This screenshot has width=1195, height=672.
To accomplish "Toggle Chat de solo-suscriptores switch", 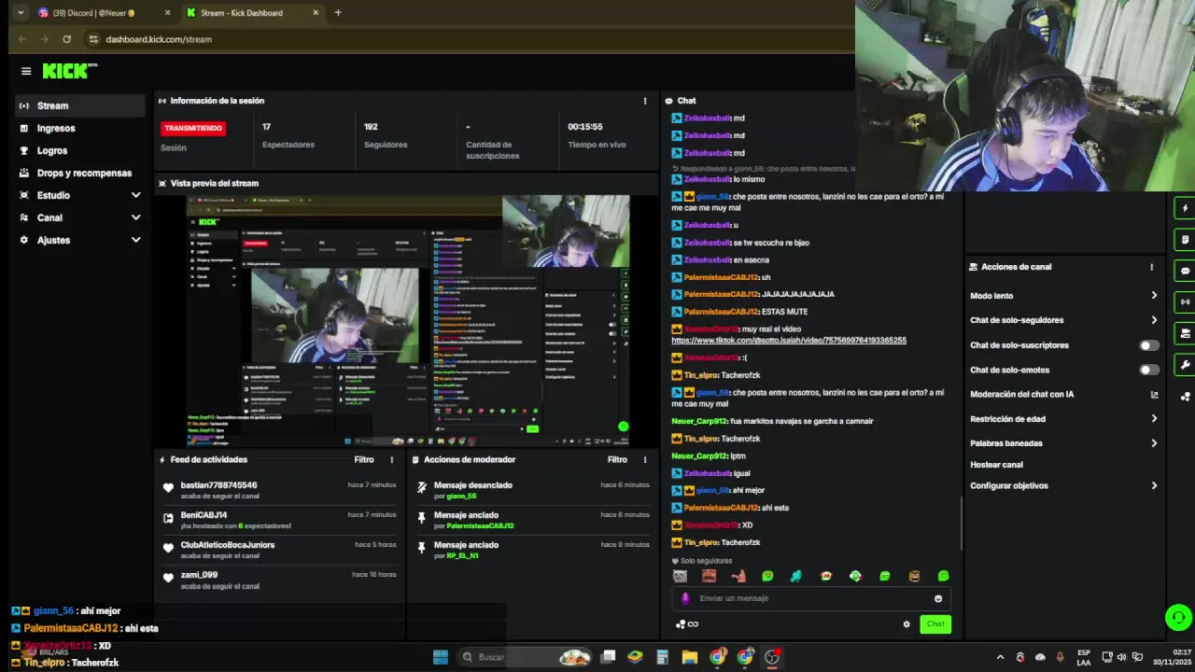I will (x=1149, y=345).
